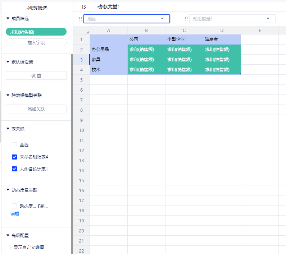Enable 显示自定义维值 checkbox
The height and width of the screenshot is (254, 286).
(8, 248)
